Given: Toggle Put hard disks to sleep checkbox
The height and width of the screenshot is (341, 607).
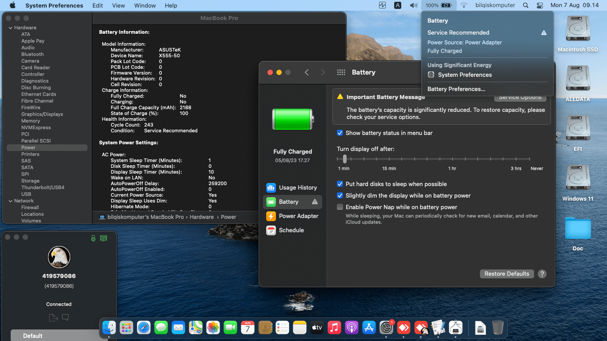Looking at the screenshot, I should 340,184.
